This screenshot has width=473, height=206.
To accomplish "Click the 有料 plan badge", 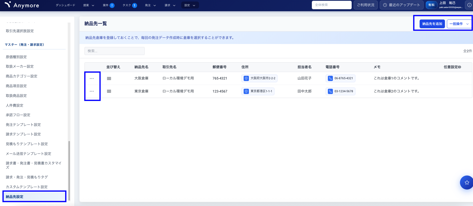I will (431, 5).
